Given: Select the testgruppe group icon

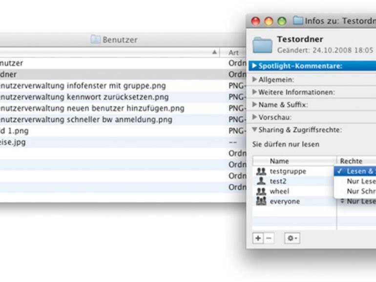Looking at the screenshot, I should pos(261,171).
